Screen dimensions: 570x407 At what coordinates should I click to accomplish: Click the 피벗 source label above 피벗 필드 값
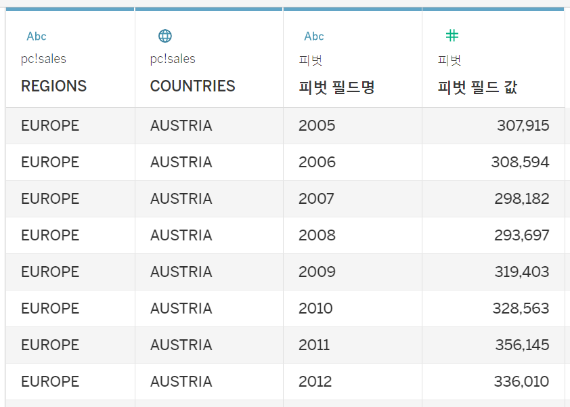pos(450,60)
